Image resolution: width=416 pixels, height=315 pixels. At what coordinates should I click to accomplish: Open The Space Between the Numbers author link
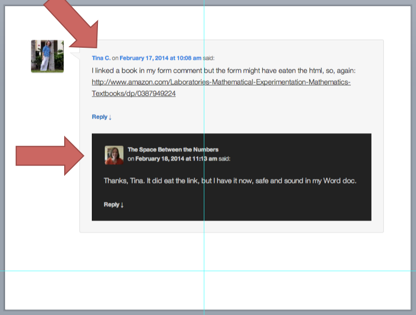tap(173, 149)
